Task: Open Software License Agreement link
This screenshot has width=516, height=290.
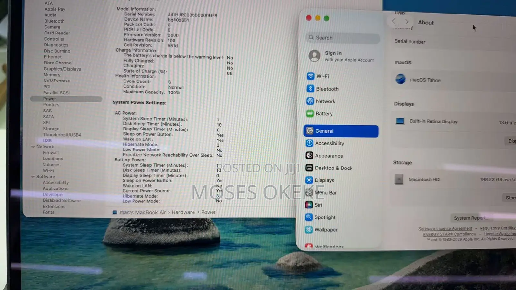Action: click(445, 229)
